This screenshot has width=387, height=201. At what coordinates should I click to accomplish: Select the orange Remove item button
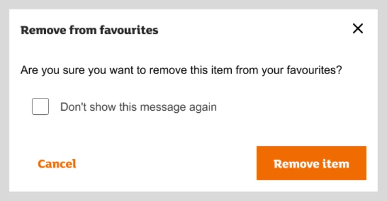point(311,163)
